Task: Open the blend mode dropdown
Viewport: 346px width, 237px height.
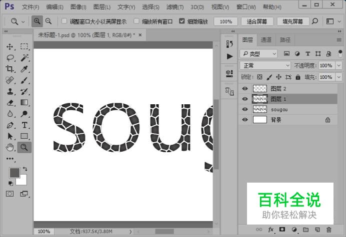Action: coord(265,65)
